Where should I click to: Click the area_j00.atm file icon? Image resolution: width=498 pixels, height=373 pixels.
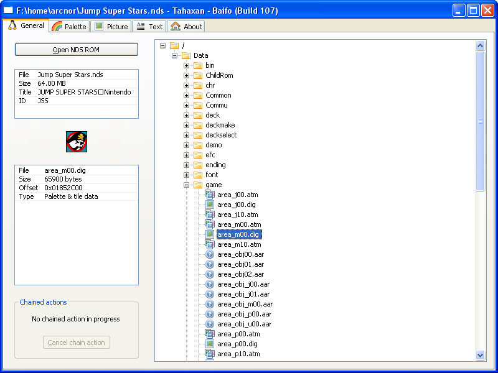coord(210,195)
